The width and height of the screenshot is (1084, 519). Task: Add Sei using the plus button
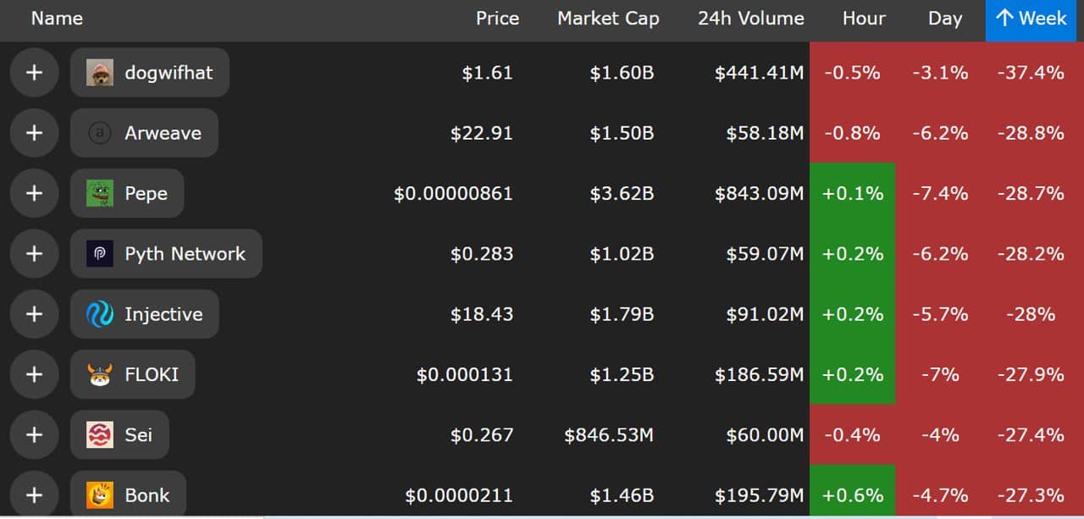pyautogui.click(x=34, y=435)
